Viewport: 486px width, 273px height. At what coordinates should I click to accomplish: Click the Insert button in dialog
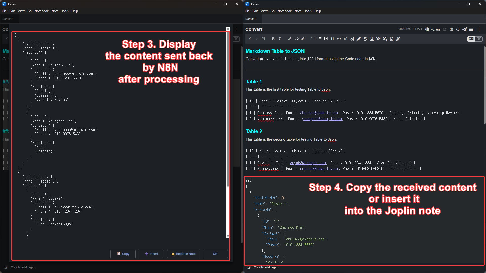click(151, 254)
